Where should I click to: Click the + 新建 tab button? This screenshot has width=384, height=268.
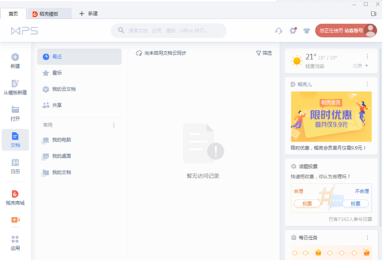pyautogui.click(x=88, y=13)
